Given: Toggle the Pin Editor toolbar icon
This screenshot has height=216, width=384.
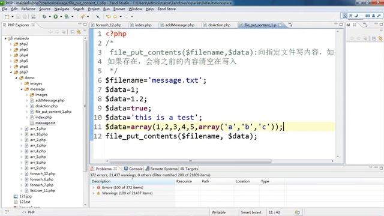Looking at the screenshot, I should [98, 17].
